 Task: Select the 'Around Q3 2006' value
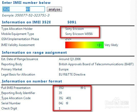click(70, 59)
